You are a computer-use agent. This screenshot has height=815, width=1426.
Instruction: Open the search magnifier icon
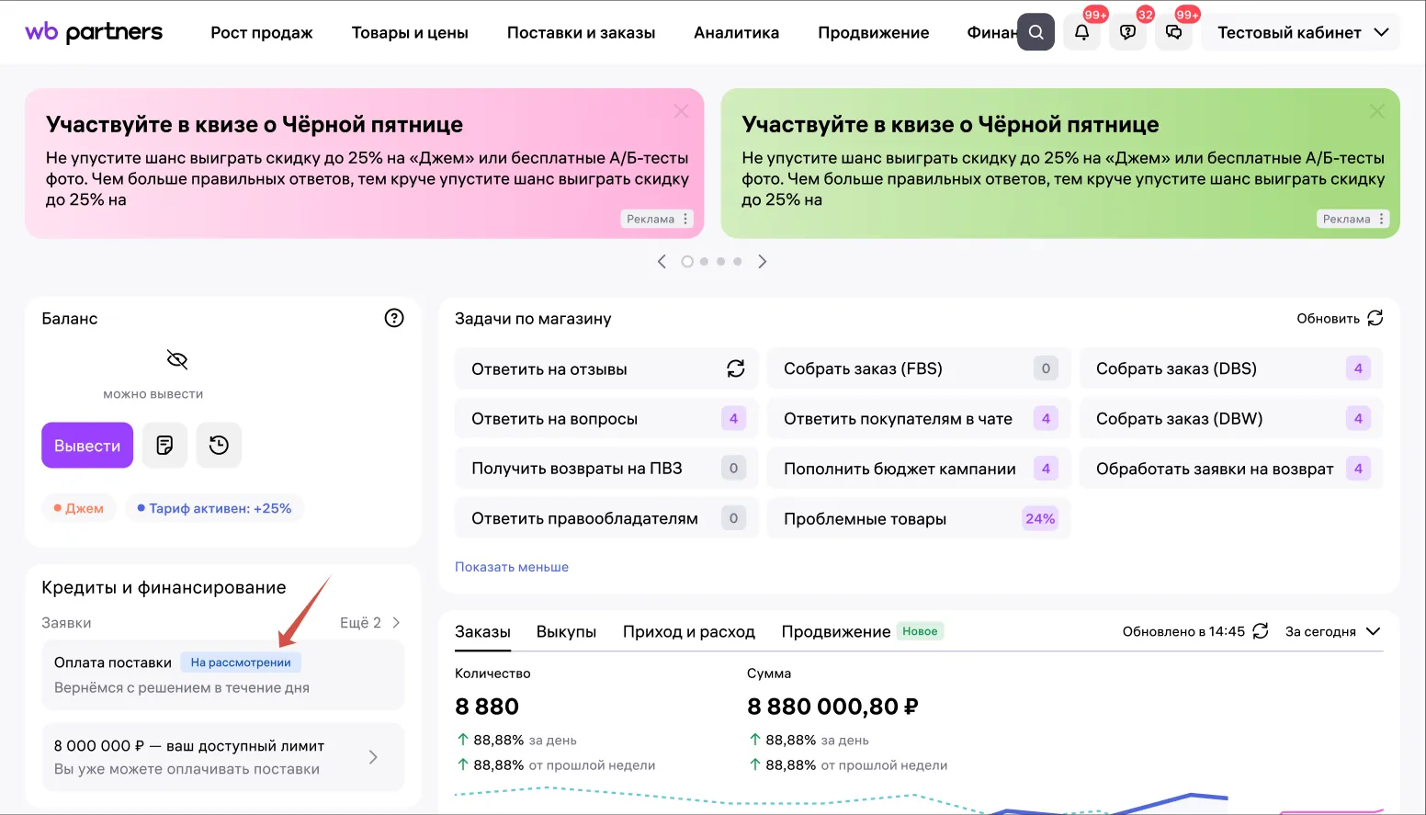pos(1036,32)
